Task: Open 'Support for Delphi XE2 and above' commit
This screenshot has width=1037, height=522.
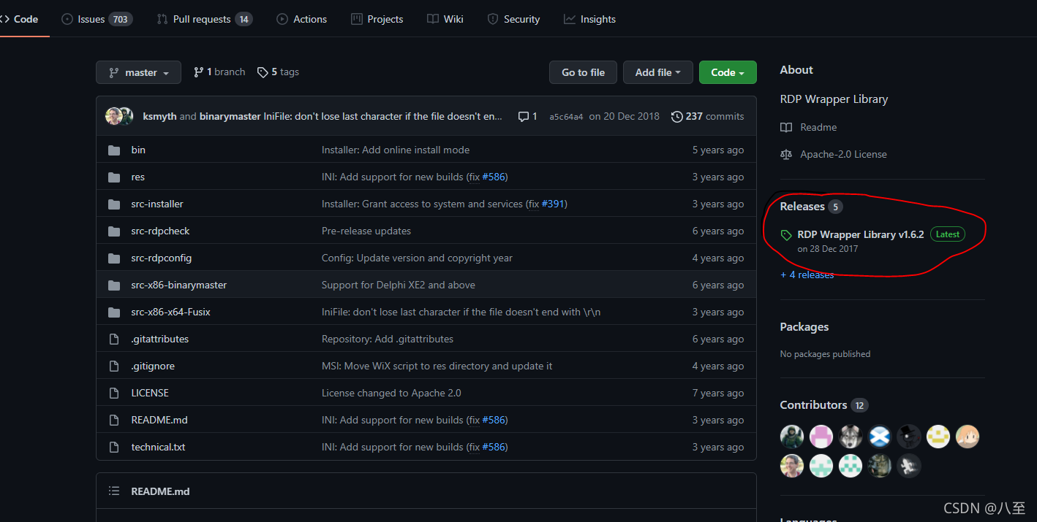Action: click(x=399, y=285)
